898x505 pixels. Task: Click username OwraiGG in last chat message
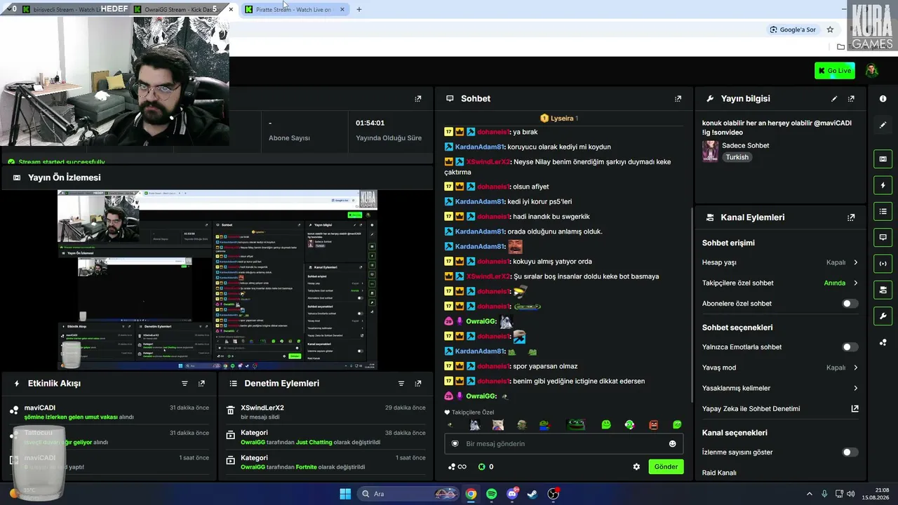pyautogui.click(x=481, y=396)
